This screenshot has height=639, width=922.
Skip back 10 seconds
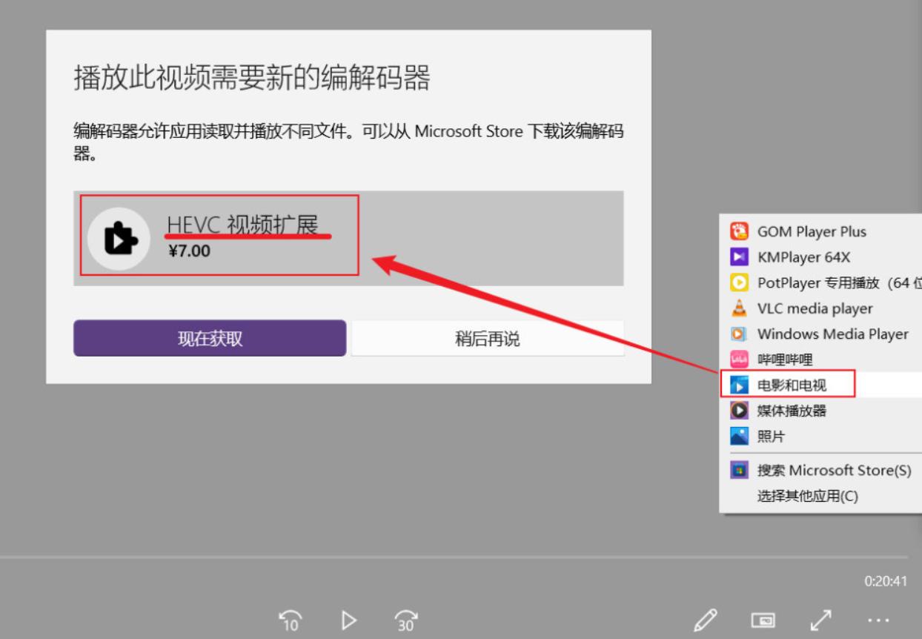pyautogui.click(x=291, y=620)
